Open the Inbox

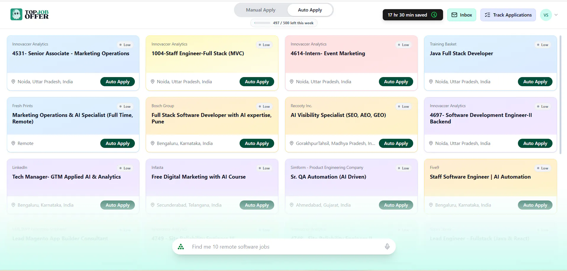pyautogui.click(x=461, y=15)
